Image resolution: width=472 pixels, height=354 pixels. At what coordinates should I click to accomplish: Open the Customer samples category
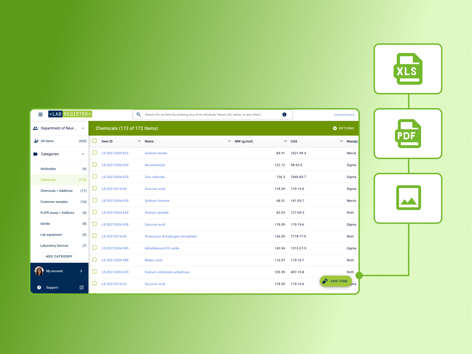pyautogui.click(x=54, y=202)
